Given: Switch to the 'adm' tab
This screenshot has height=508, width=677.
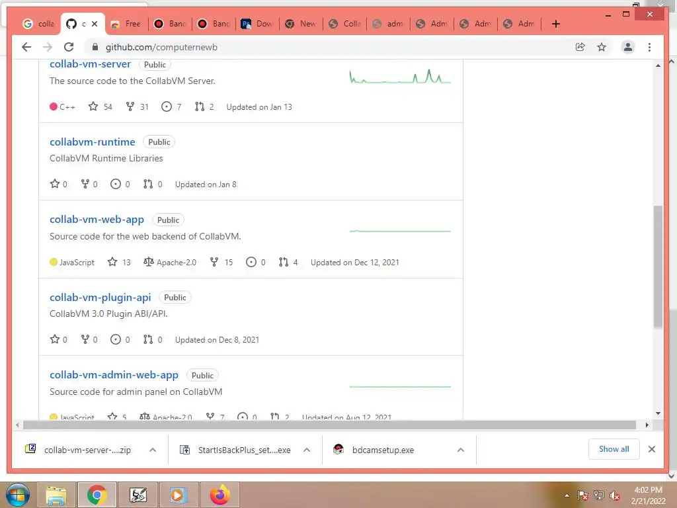Looking at the screenshot, I should coord(388,24).
